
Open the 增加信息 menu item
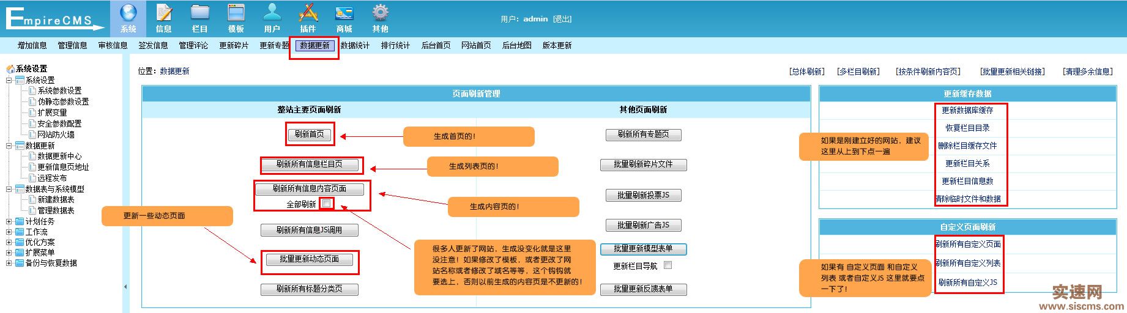[32, 45]
